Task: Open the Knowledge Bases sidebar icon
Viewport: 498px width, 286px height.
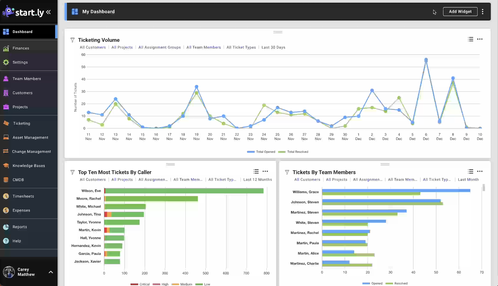Action: click(6, 166)
